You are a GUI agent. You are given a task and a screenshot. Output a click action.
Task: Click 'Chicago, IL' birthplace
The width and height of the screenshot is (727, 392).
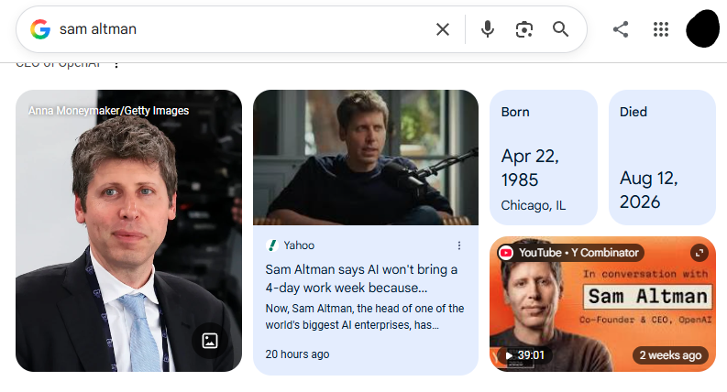pyautogui.click(x=534, y=205)
